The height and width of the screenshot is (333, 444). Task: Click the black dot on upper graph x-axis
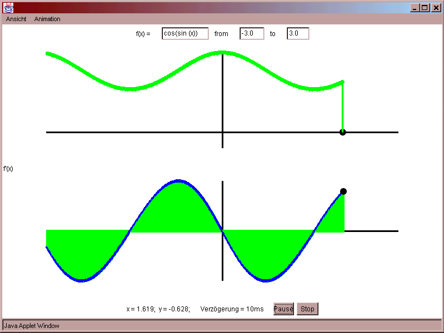[343, 132]
